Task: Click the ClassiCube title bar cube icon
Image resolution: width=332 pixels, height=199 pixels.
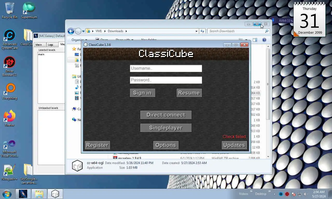Action: click(86, 45)
